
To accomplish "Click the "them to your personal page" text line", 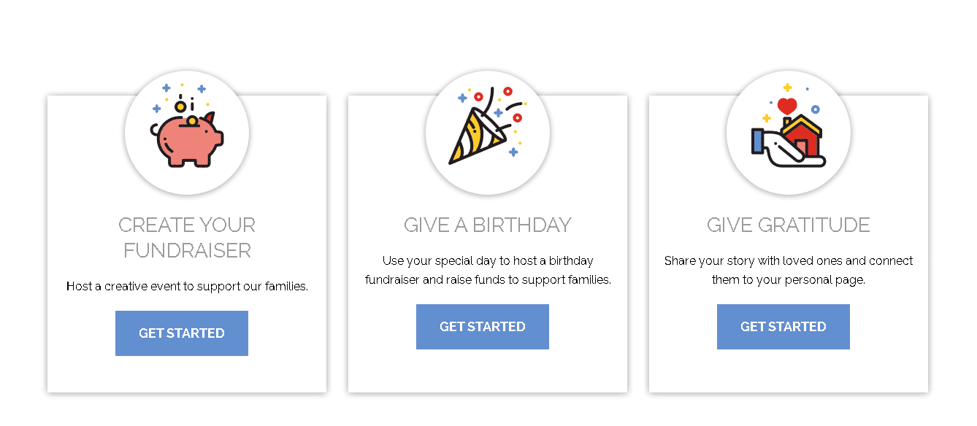I will click(788, 279).
